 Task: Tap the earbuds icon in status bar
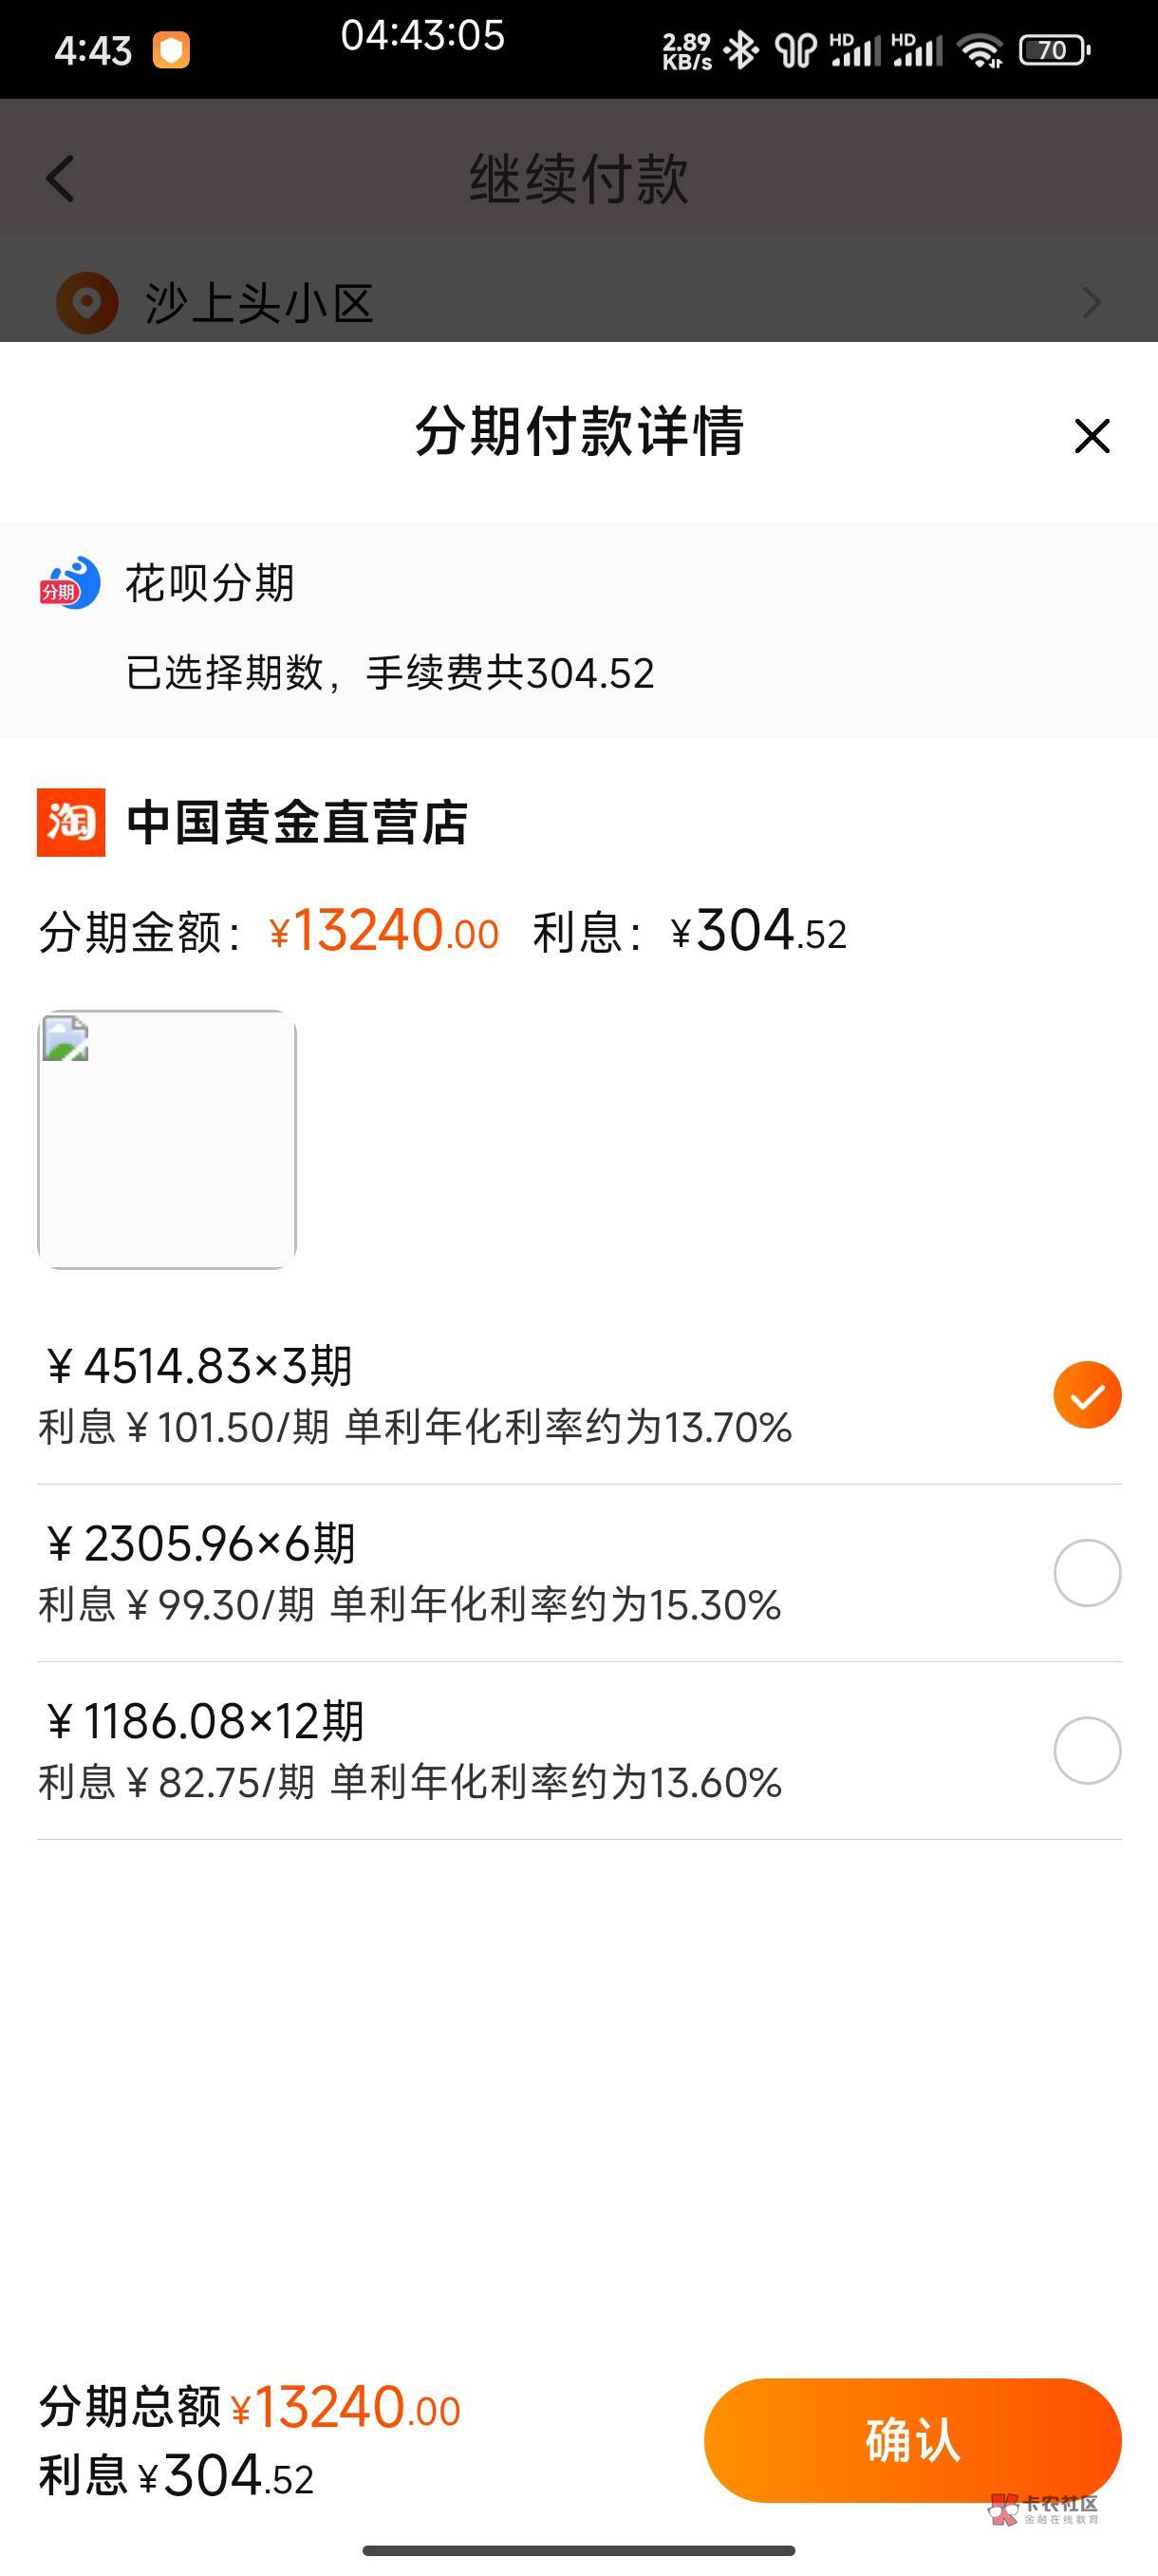[795, 50]
